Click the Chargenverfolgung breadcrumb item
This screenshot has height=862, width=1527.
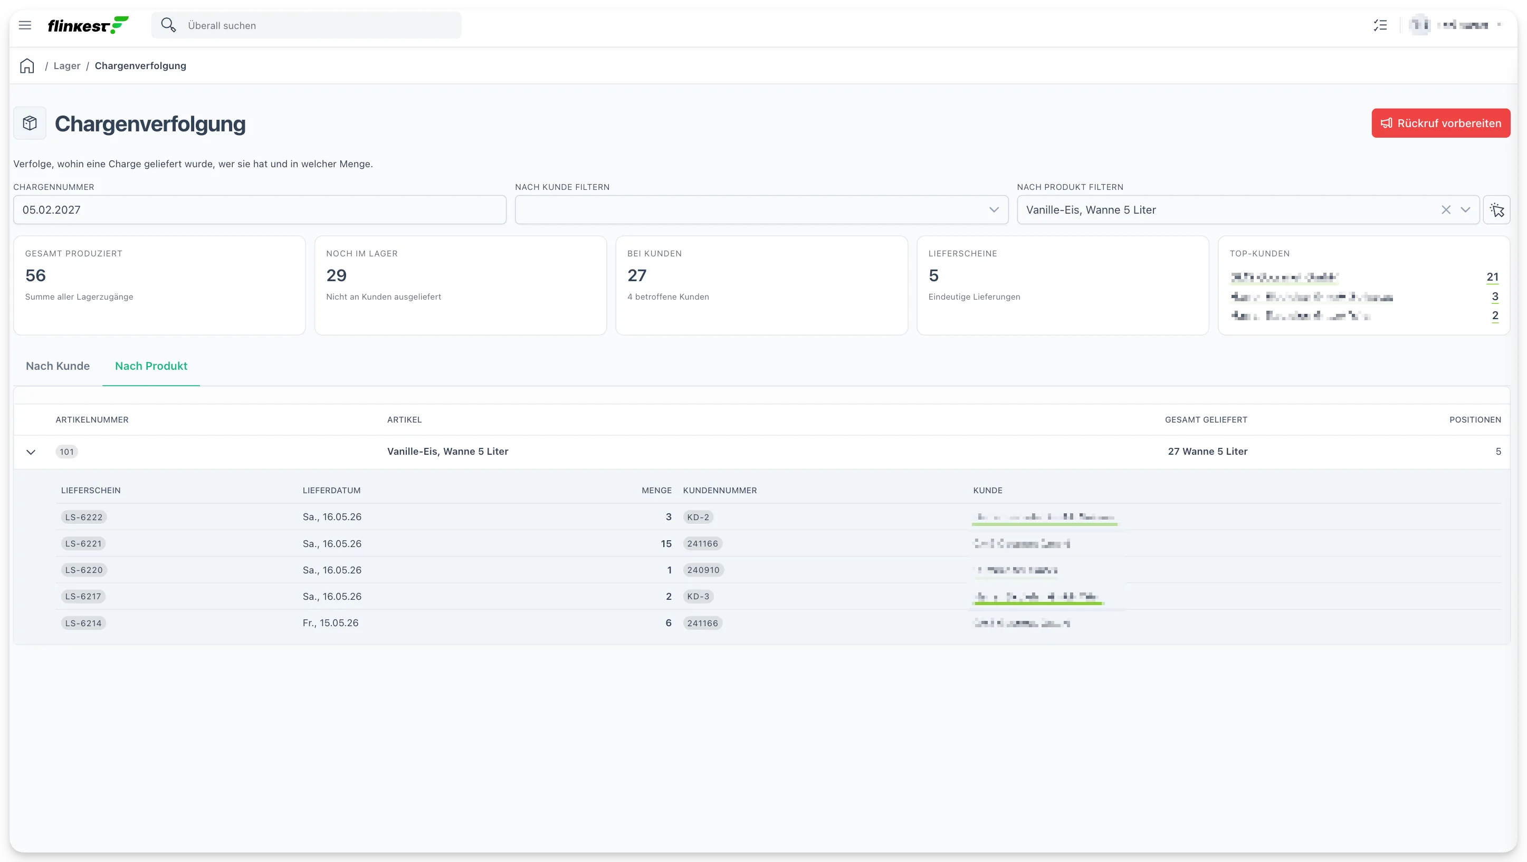click(x=140, y=66)
